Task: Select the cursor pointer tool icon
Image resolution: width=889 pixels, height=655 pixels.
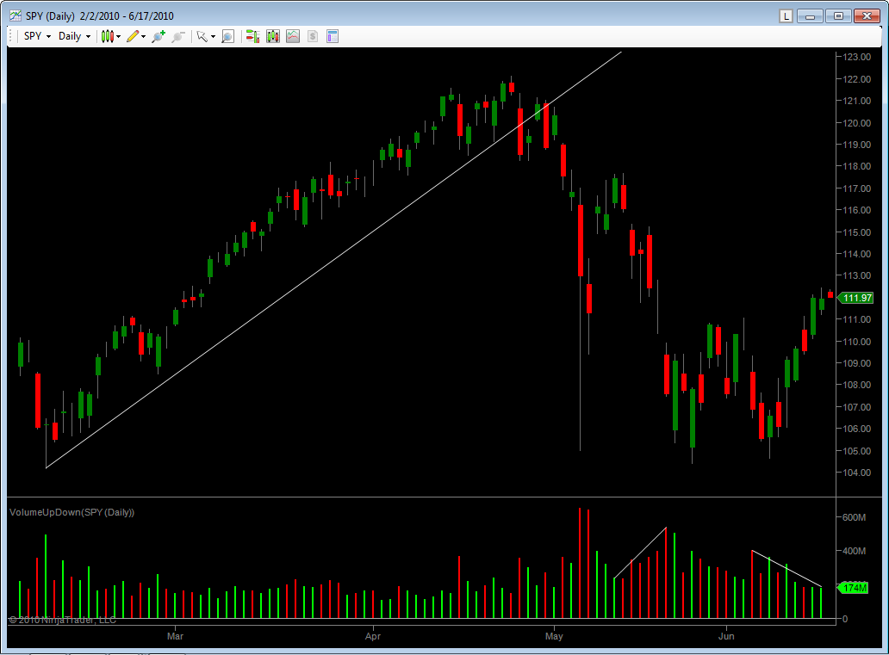Action: (x=202, y=36)
